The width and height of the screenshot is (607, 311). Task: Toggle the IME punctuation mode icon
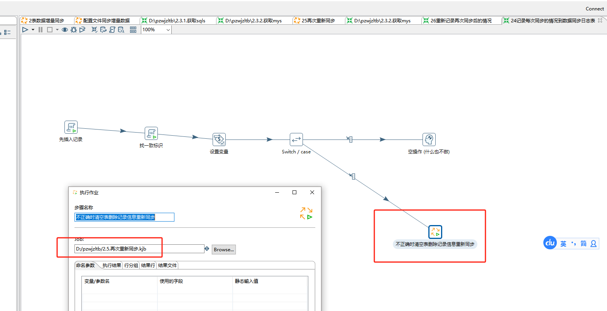coord(573,244)
